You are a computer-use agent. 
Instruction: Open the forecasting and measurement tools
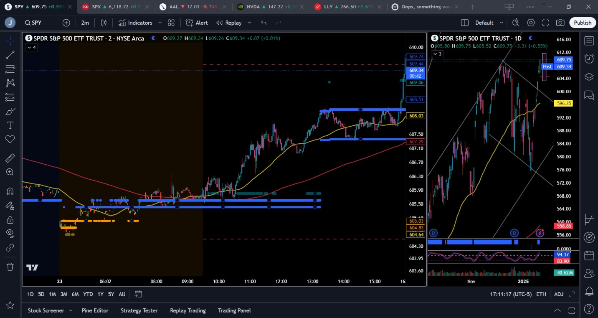click(10, 97)
